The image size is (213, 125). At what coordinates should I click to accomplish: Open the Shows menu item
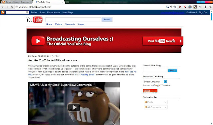[x=81, y=24]
